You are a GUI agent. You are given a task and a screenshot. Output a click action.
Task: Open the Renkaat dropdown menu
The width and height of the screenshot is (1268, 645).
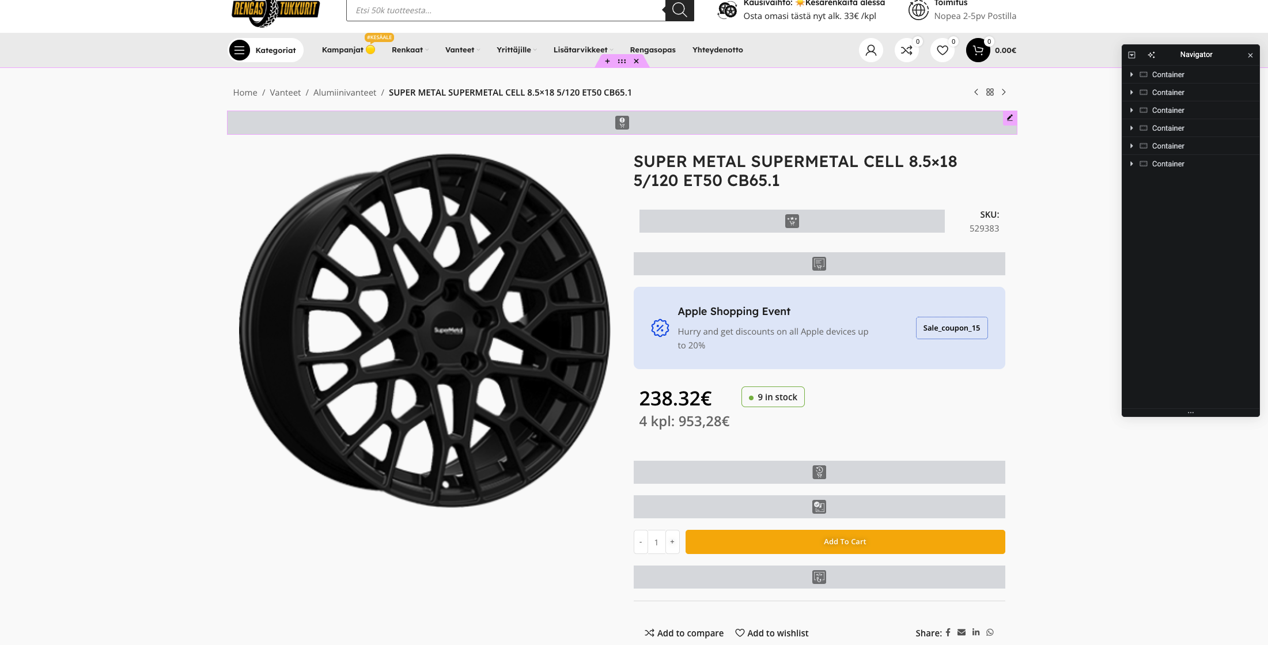(410, 50)
